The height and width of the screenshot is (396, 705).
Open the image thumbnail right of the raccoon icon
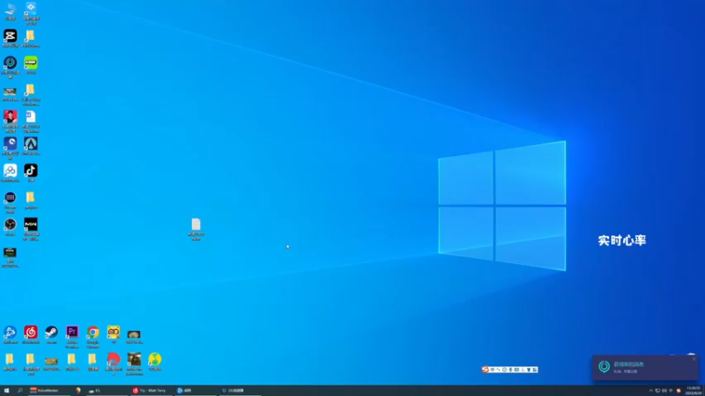(134, 335)
